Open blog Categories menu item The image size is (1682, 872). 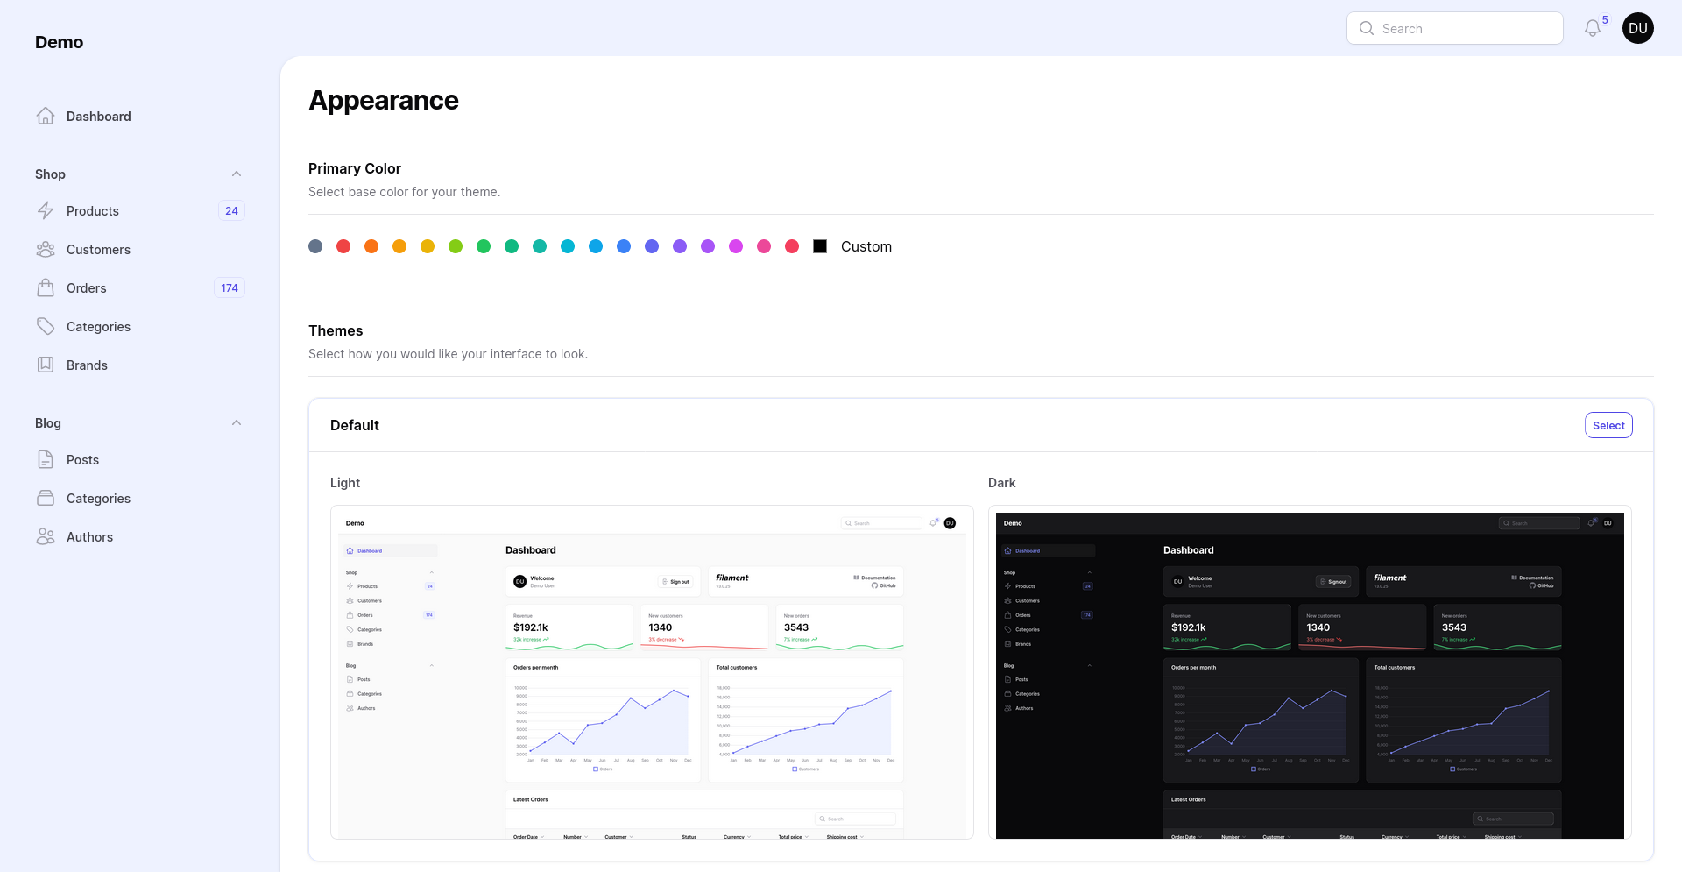click(x=98, y=499)
